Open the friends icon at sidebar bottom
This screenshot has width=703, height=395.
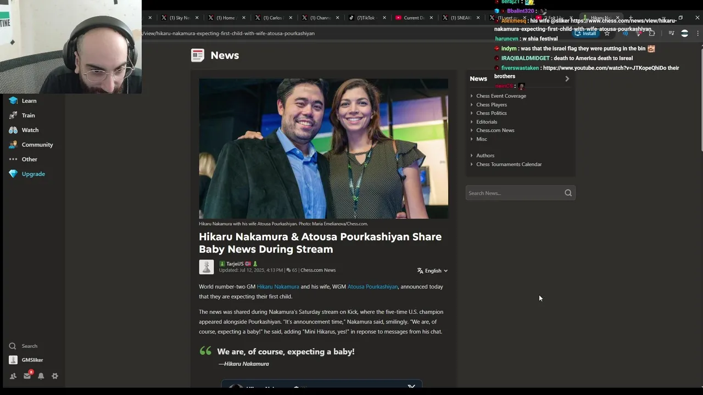pos(13,376)
